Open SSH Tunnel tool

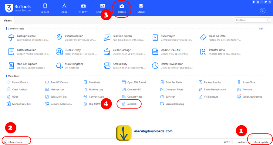coord(134,82)
